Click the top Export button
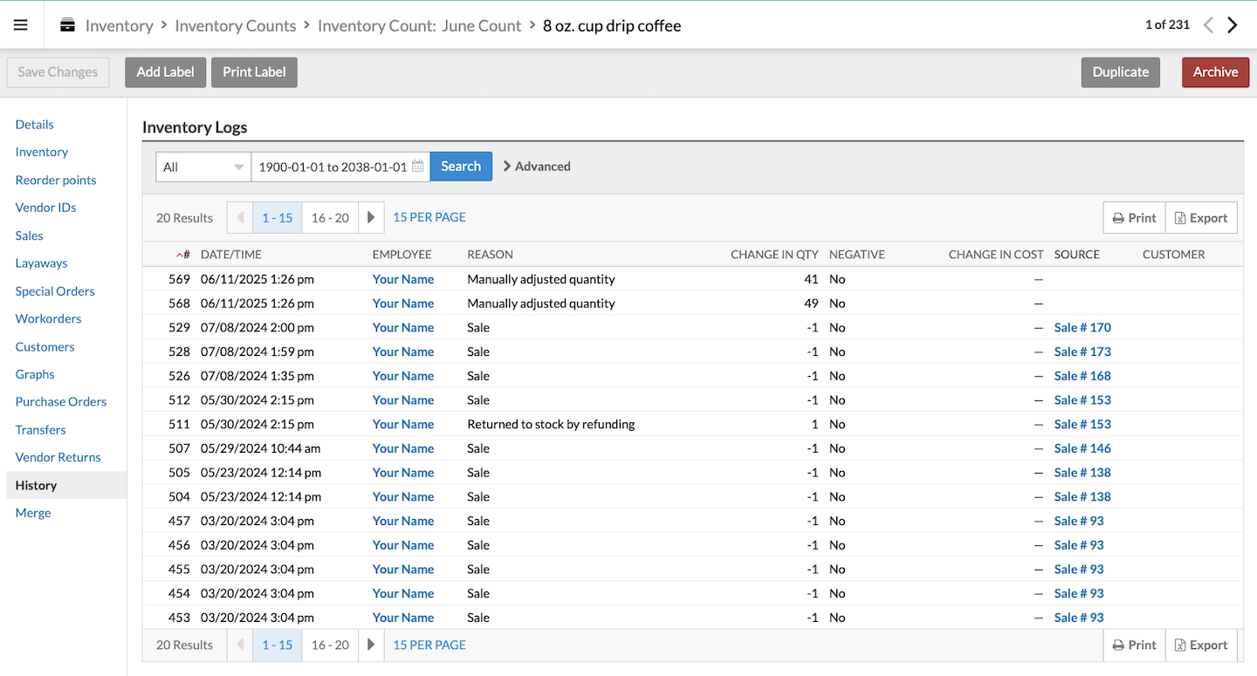The image size is (1257, 676). (x=1201, y=218)
